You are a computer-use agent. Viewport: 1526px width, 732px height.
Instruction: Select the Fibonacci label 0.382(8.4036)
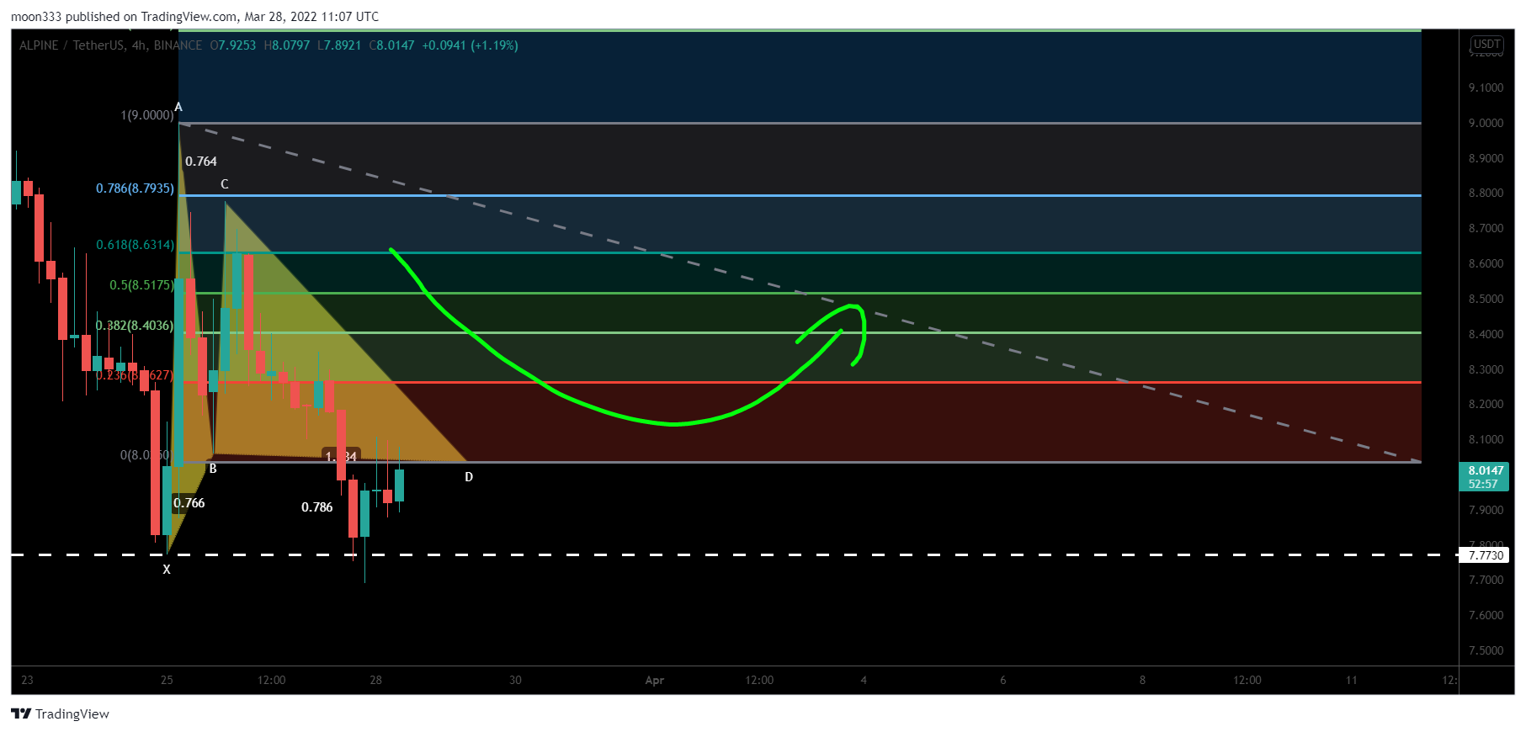(135, 326)
